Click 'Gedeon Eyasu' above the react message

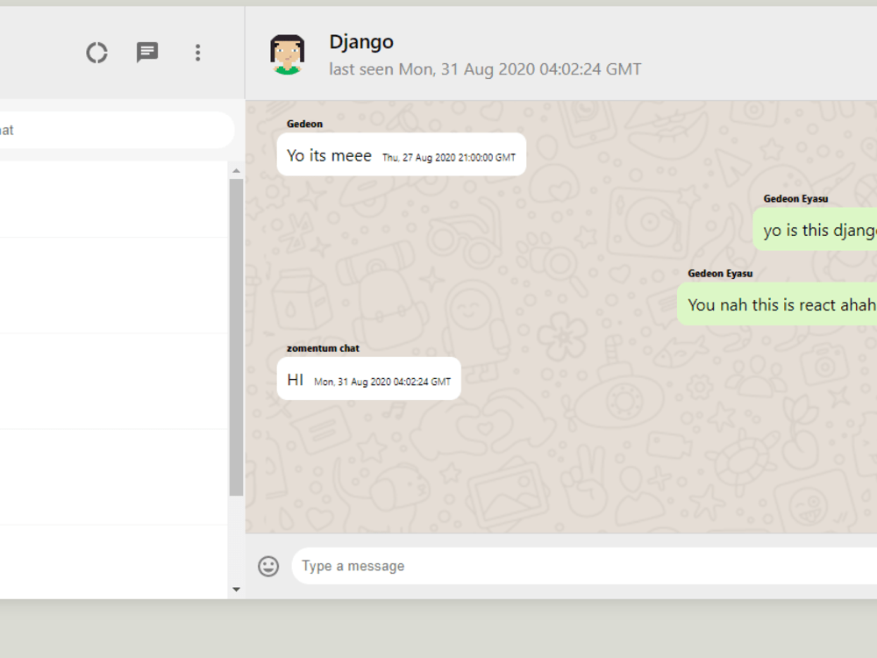[720, 273]
